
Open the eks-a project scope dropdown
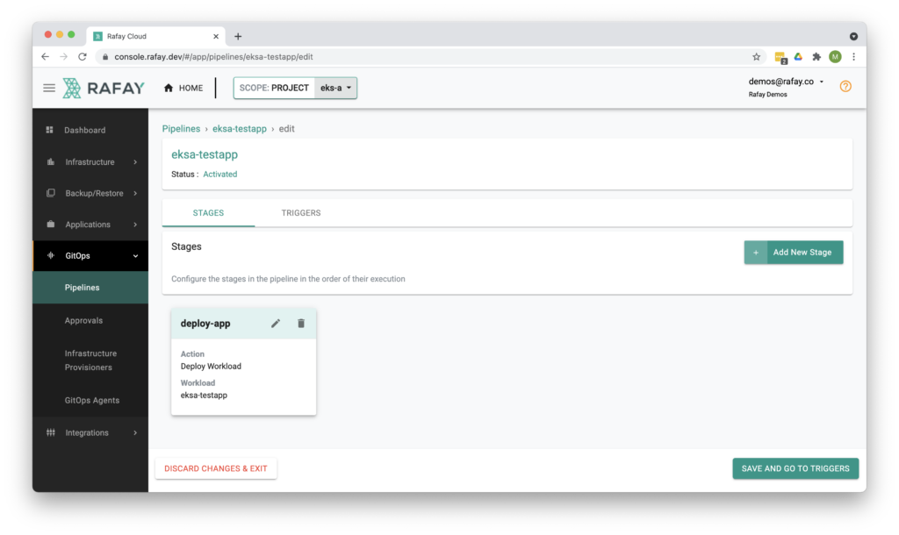point(335,89)
